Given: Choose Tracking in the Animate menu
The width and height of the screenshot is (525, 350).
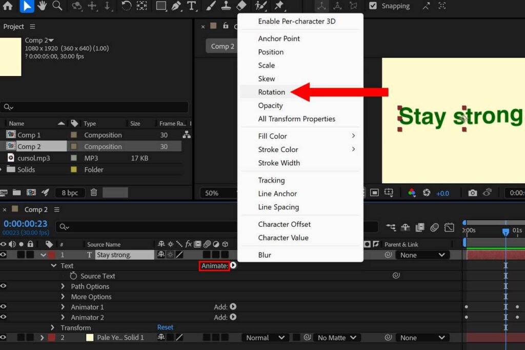Looking at the screenshot, I should [x=272, y=180].
